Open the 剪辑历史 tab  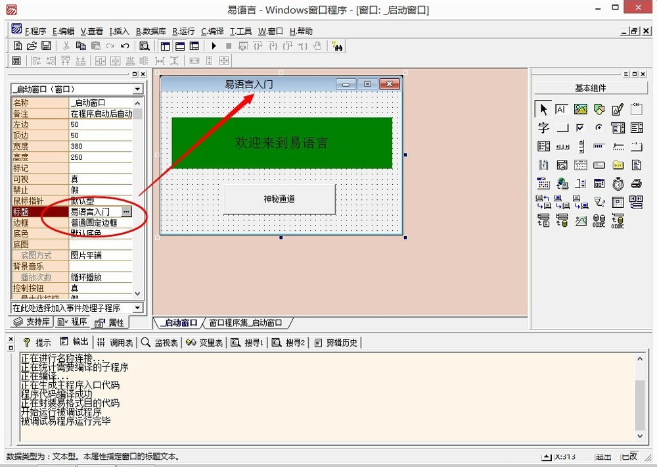pyautogui.click(x=336, y=343)
